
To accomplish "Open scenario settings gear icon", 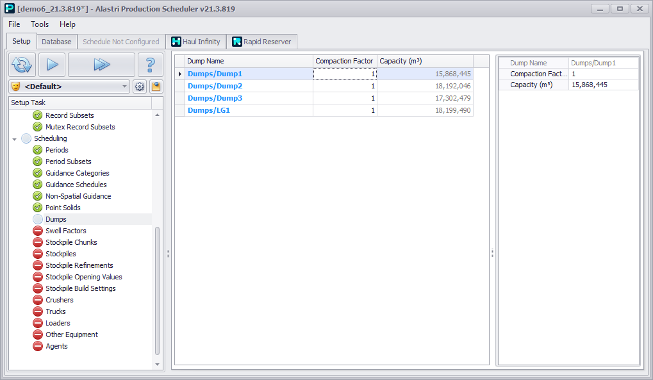I will pyautogui.click(x=140, y=87).
